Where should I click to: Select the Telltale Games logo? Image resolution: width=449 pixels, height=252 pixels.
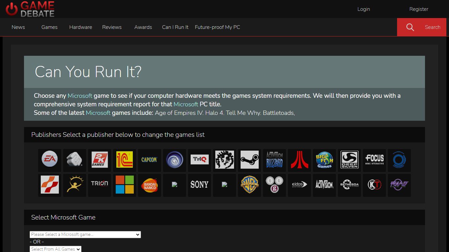click(274, 185)
